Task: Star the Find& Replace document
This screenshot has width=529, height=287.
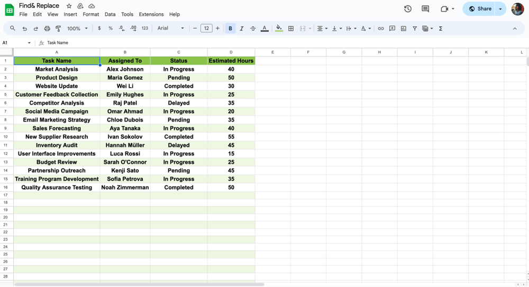Action: pyautogui.click(x=69, y=6)
